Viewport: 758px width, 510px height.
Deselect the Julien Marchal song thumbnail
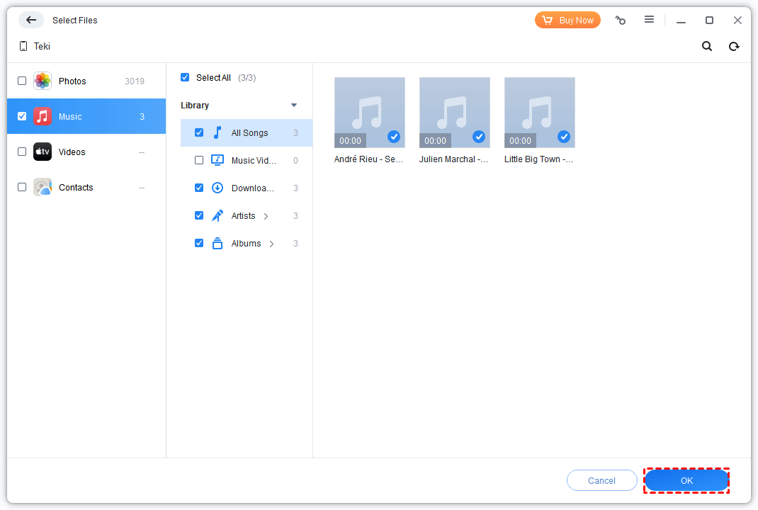pyautogui.click(x=479, y=137)
